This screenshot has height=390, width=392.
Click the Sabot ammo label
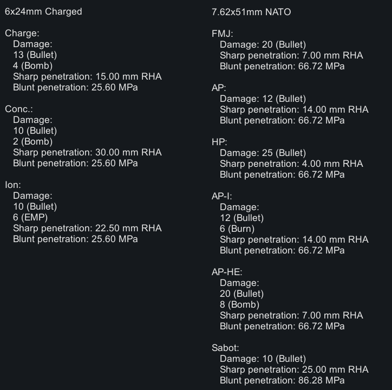[225, 348]
